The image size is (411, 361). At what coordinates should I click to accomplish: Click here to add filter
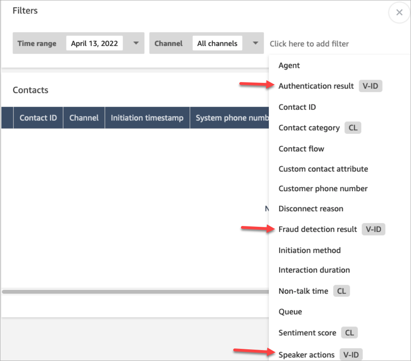309,43
